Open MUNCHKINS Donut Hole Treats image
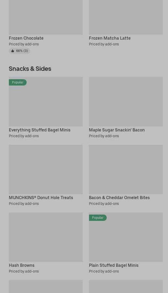Viewport: 168px width, 293px height. 46,169
